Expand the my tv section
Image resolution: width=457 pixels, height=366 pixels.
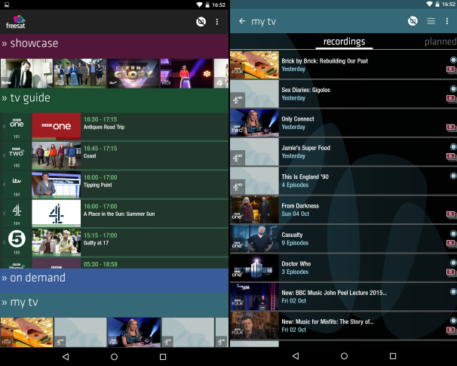(x=115, y=304)
